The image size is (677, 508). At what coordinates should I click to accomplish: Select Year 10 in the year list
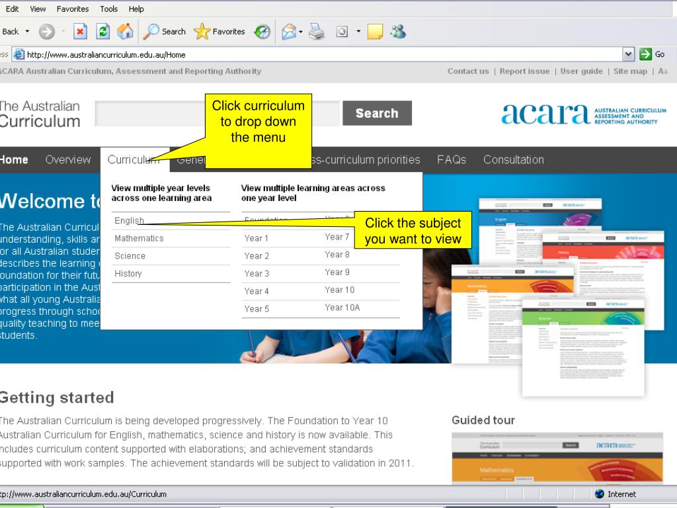point(340,290)
